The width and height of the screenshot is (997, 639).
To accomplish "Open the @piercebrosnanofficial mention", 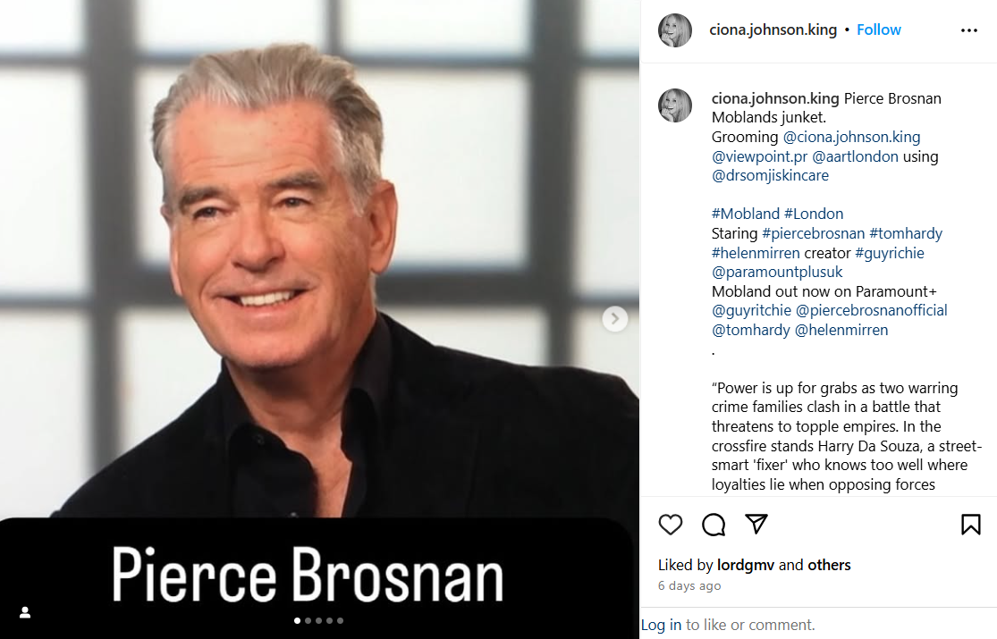I will coord(871,310).
